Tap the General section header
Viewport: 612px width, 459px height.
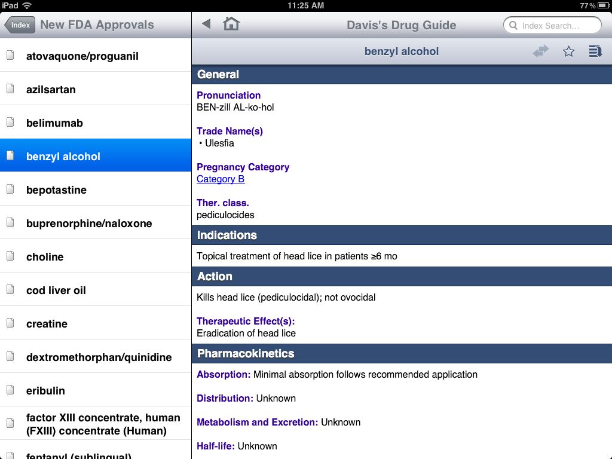[x=402, y=75]
